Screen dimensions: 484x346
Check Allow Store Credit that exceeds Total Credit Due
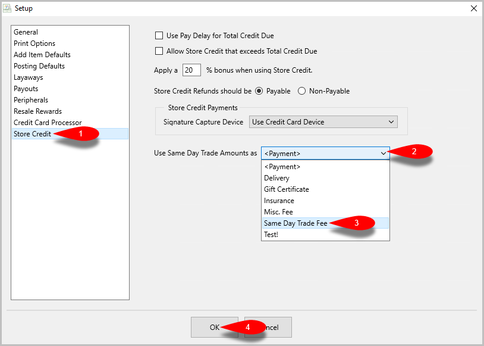(x=159, y=51)
